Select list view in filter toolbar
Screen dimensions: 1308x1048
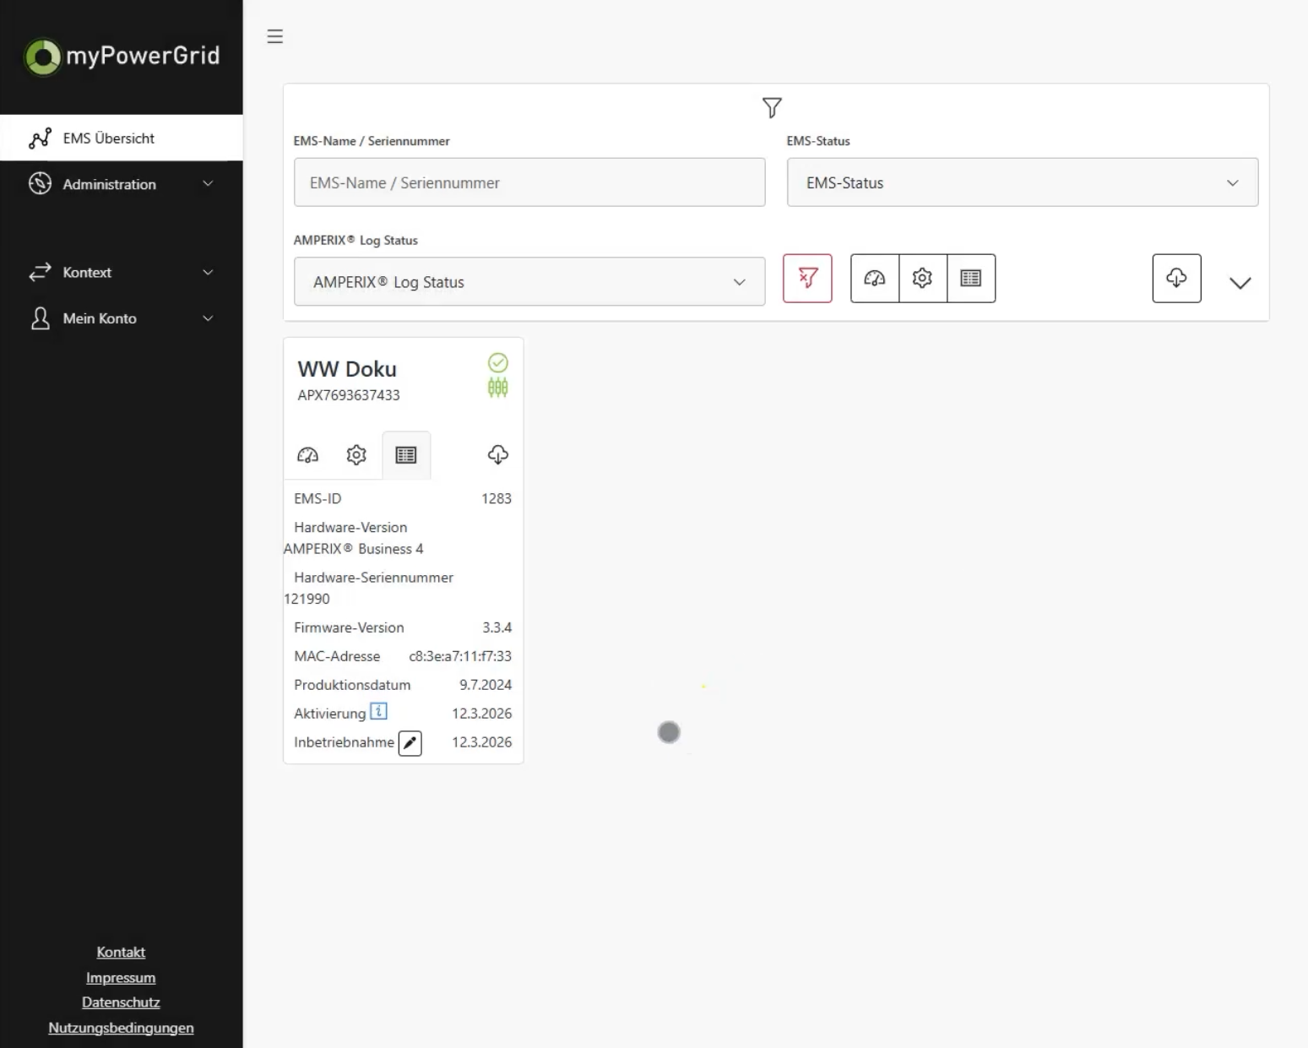pos(971,278)
